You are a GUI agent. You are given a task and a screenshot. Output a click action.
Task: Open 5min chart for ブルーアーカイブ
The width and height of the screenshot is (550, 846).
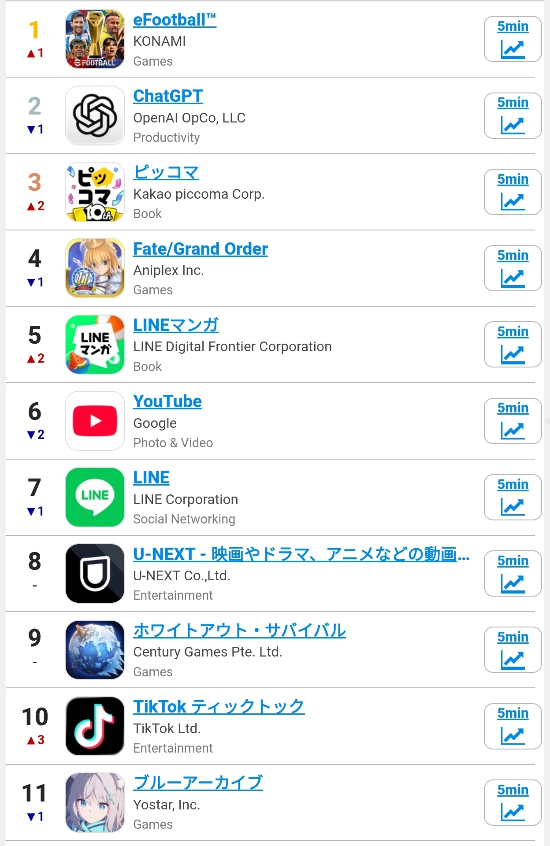[x=513, y=802]
